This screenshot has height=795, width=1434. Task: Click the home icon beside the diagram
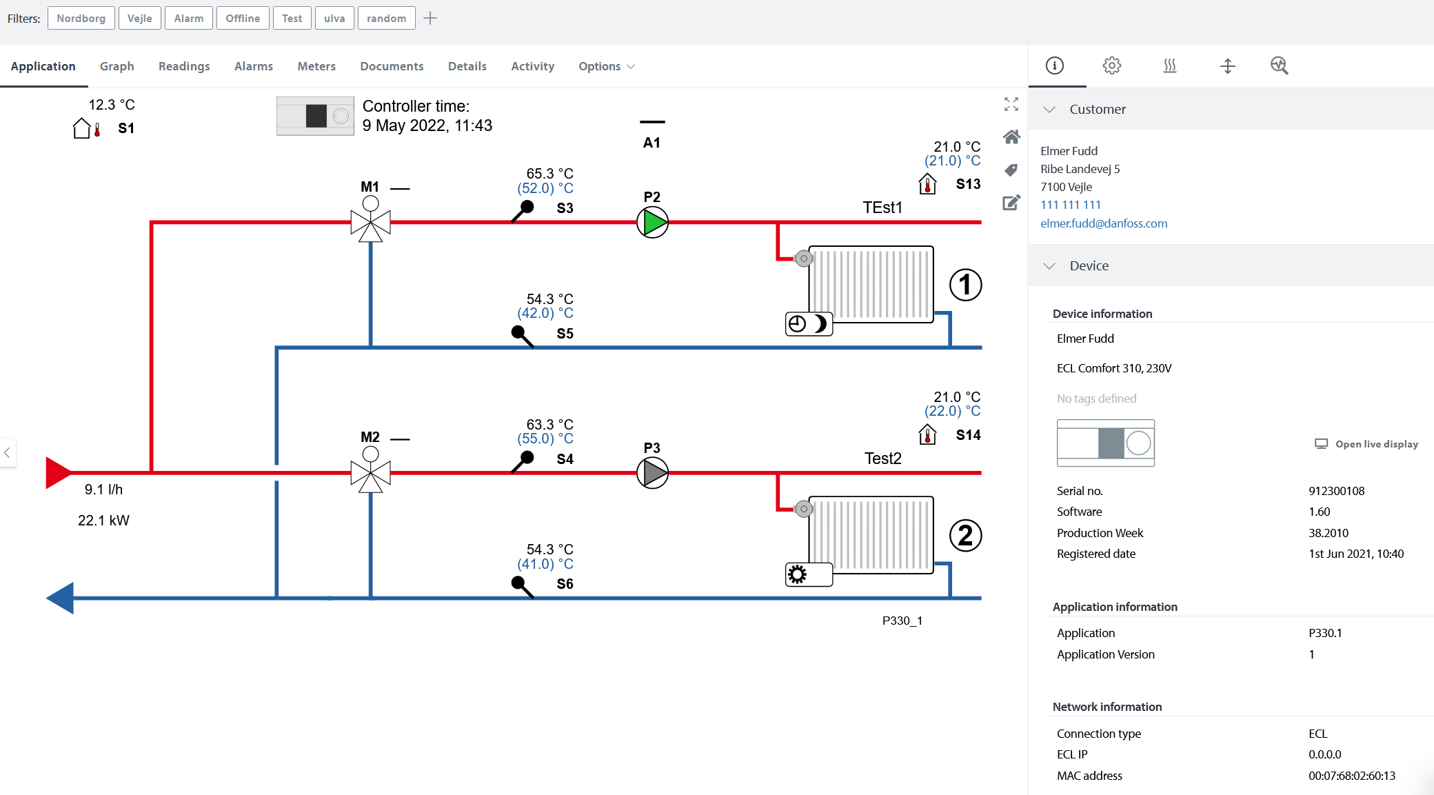click(x=1011, y=137)
